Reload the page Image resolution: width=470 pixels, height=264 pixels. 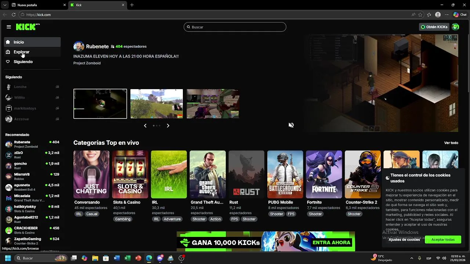click(14, 15)
